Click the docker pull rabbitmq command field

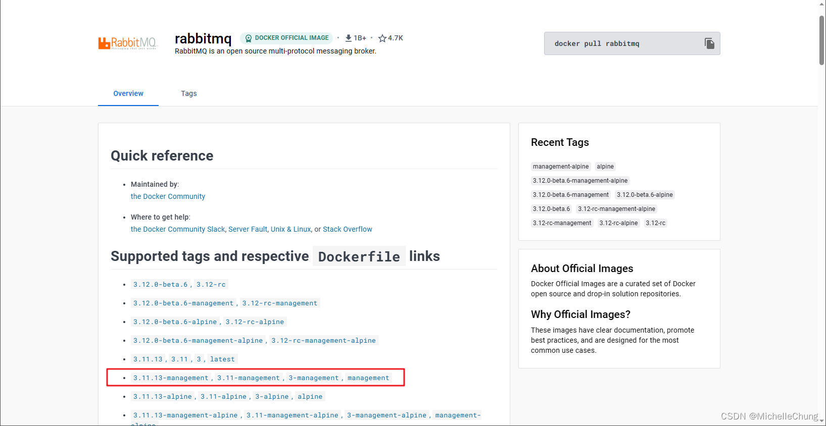632,43
